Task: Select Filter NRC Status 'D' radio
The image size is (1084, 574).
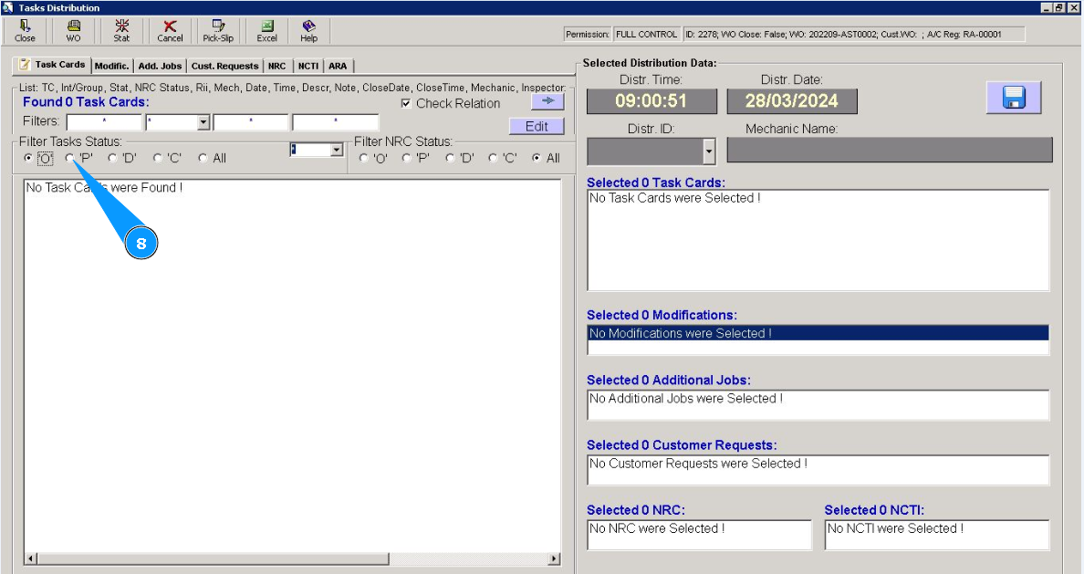Action: point(450,159)
